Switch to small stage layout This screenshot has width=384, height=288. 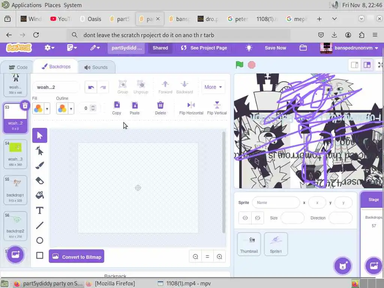click(x=355, y=65)
